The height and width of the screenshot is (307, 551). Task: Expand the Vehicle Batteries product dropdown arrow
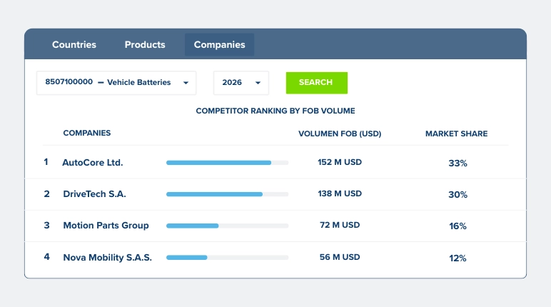click(x=186, y=83)
